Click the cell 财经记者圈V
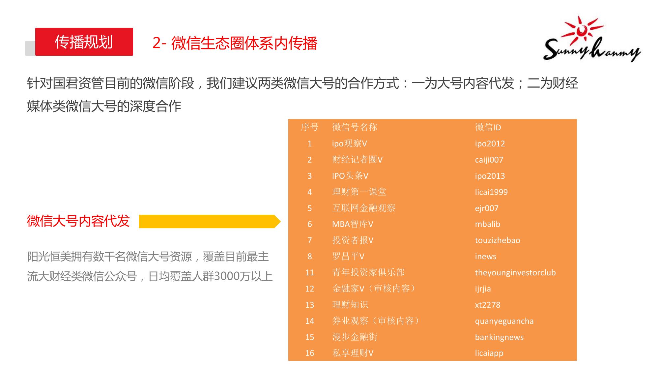The height and width of the screenshot is (371, 659). (357, 160)
